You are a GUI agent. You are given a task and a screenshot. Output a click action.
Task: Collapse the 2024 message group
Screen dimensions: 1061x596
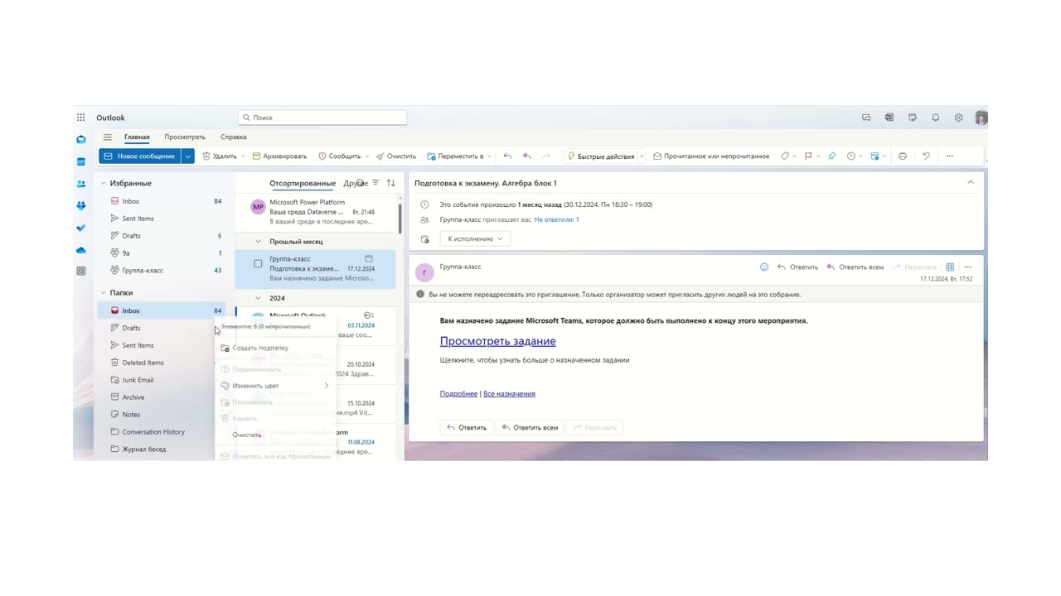click(258, 298)
